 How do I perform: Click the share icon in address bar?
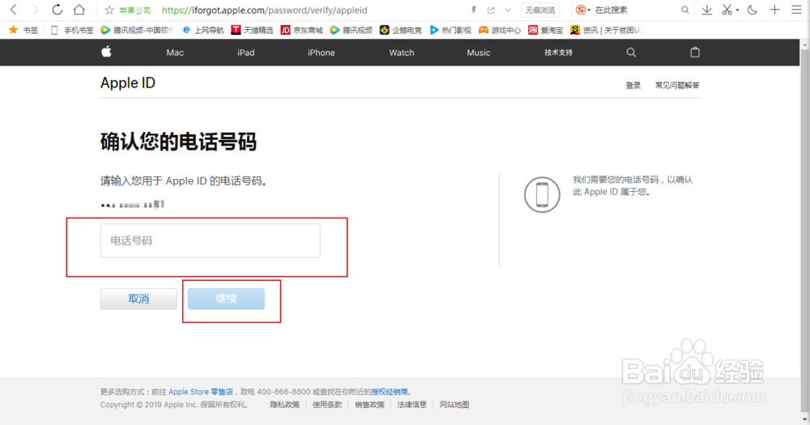(x=491, y=10)
